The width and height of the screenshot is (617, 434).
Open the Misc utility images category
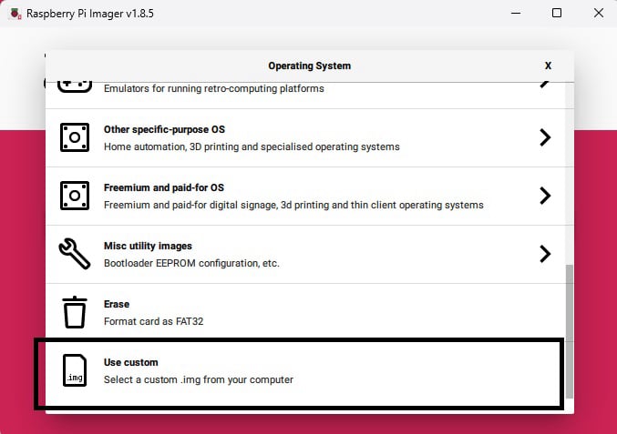(x=305, y=254)
